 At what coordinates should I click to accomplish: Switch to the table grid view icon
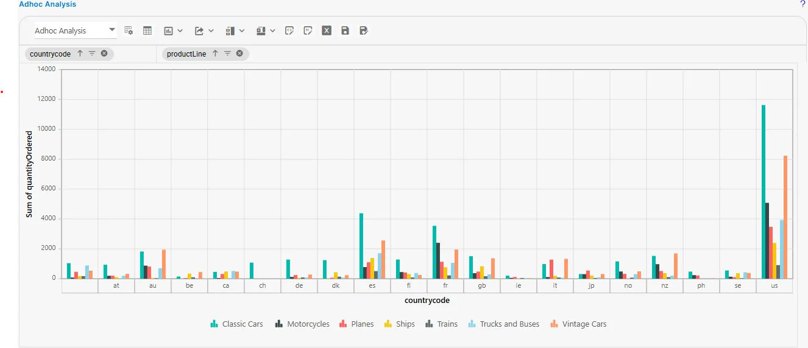pyautogui.click(x=147, y=30)
